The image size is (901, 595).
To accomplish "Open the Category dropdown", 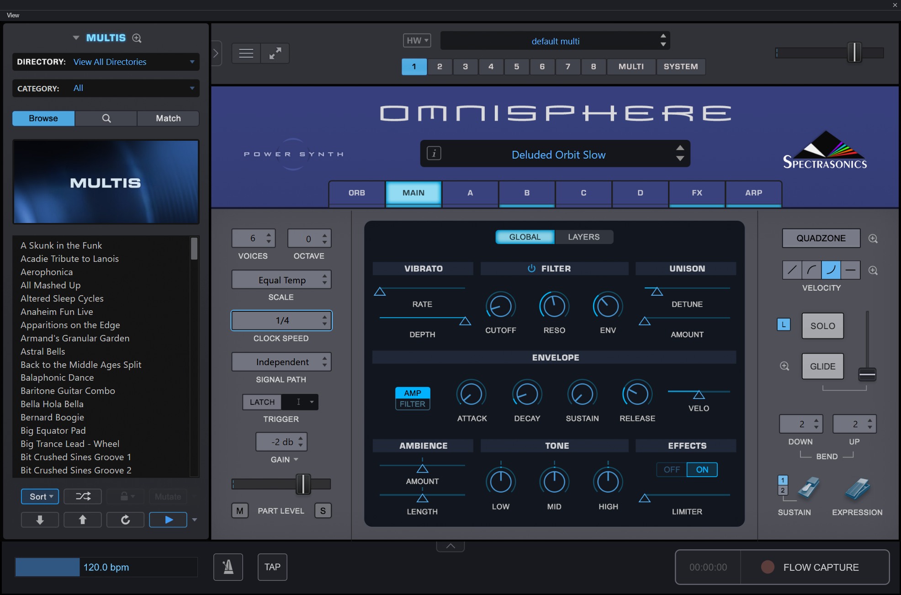I will pyautogui.click(x=106, y=88).
